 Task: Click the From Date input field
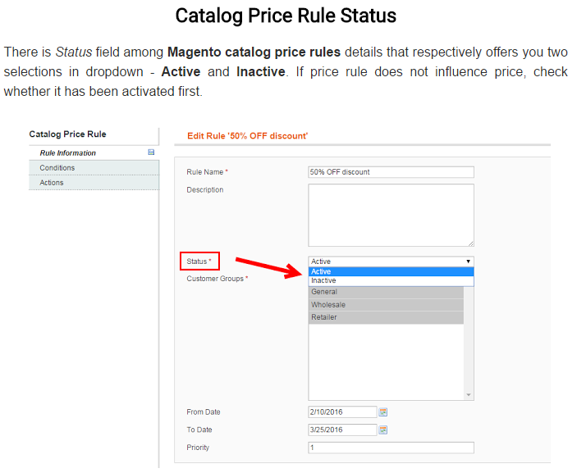(x=341, y=412)
